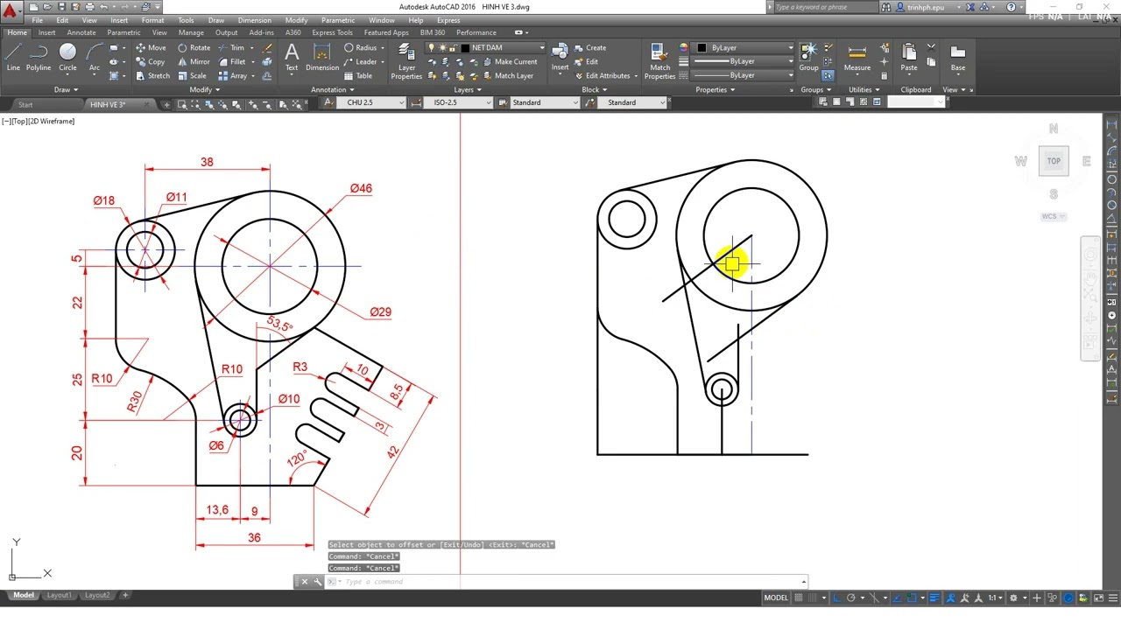Image resolution: width=1121 pixels, height=630 pixels.
Task: Insert a Table
Action: (x=358, y=76)
